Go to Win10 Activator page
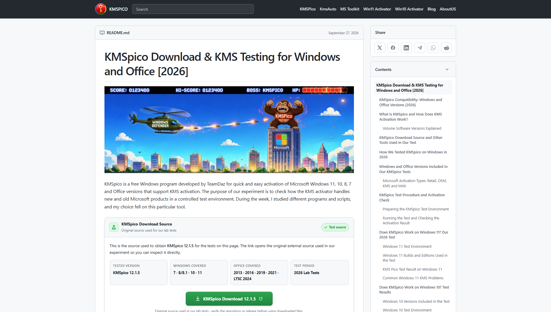 [409, 9]
